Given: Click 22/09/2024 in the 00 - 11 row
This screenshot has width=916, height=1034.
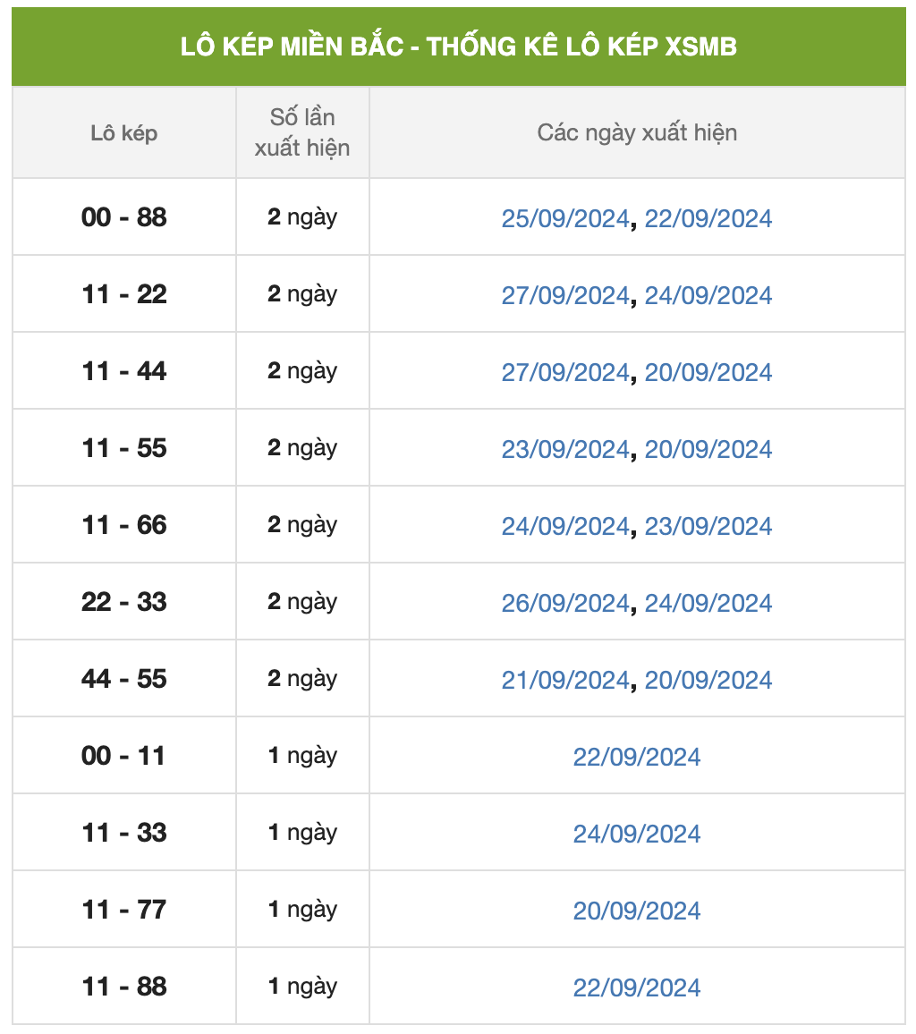Looking at the screenshot, I should coord(637,758).
